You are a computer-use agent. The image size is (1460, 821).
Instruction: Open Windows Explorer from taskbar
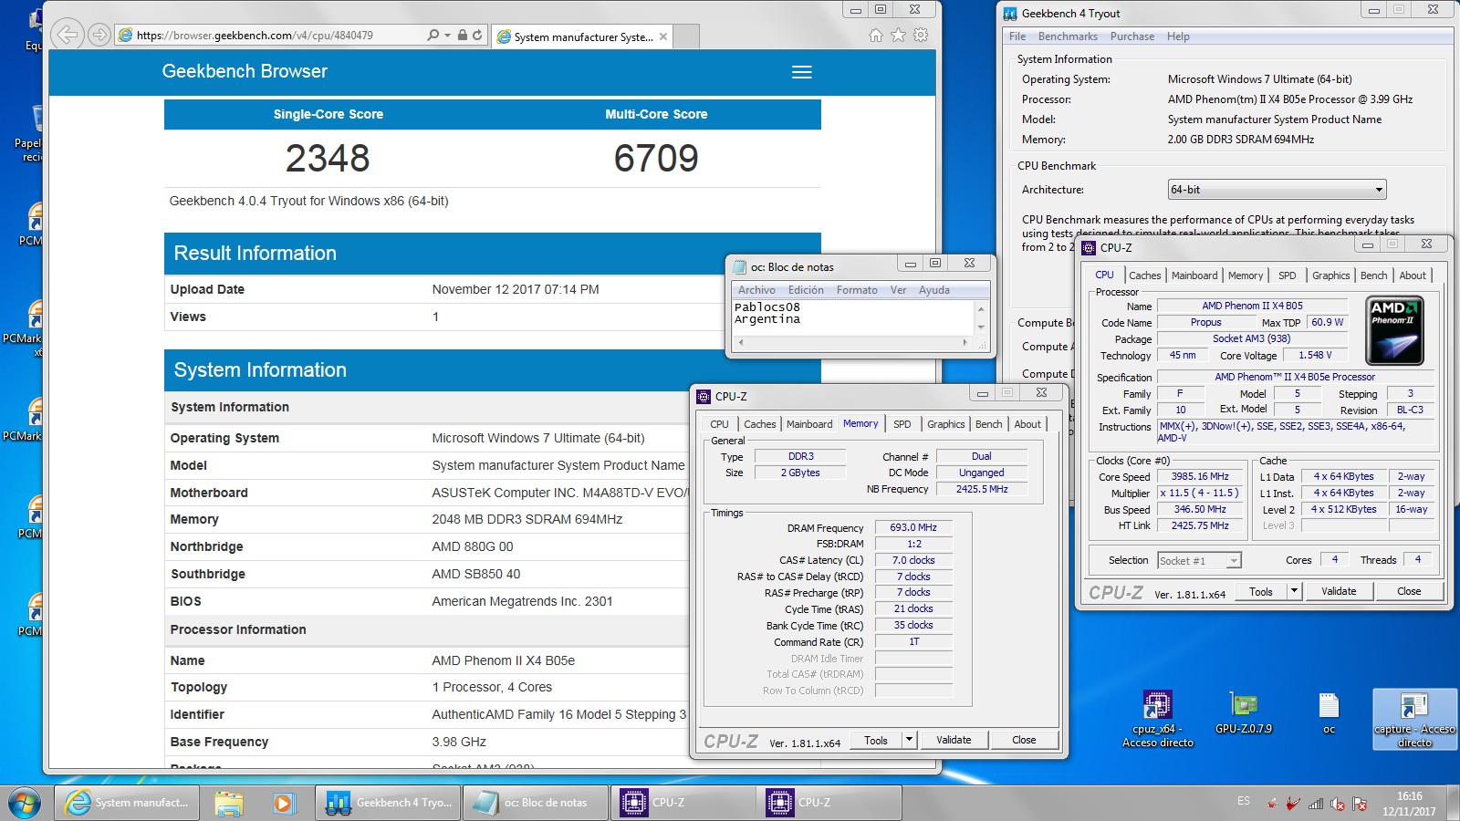pos(229,803)
